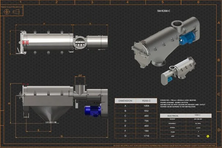Click the 50 / 60Hz frequency value
This screenshot has width=222, height=148.
[198, 124]
